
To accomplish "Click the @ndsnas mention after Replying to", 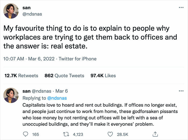I will (57, 98).
